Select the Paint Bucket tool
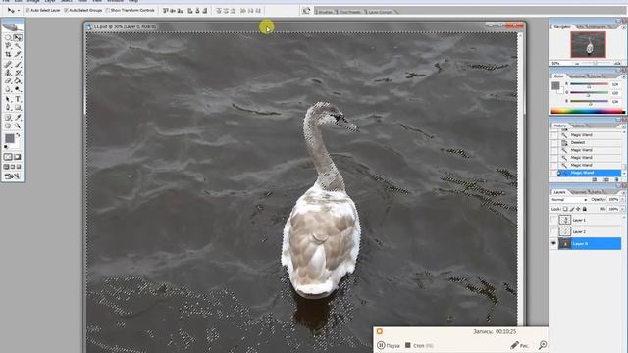Viewport: 628px width, 353px height. 18,81
